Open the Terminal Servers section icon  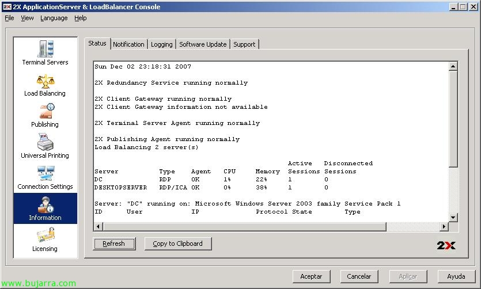46,49
